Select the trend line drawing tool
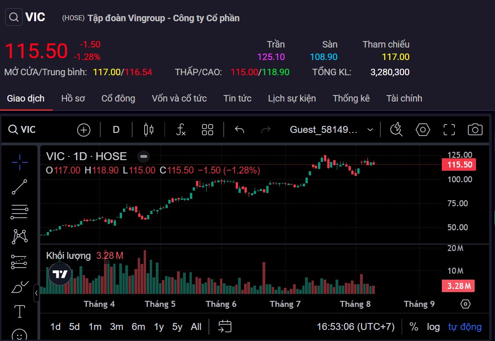This screenshot has height=341, width=495. pyautogui.click(x=19, y=187)
